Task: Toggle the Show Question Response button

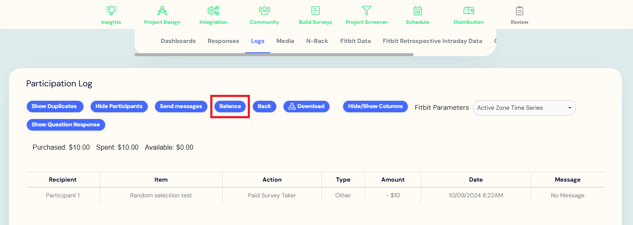Action: [x=66, y=125]
